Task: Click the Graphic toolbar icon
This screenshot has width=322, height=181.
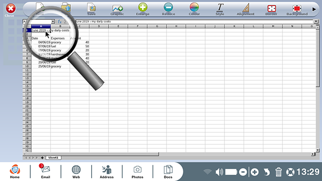Action: pyautogui.click(x=117, y=9)
